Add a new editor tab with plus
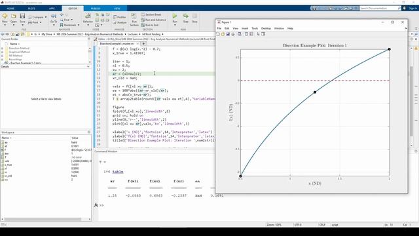The height and width of the screenshot is (236, 419). (143, 43)
